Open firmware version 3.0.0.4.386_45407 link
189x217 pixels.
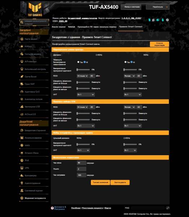(131, 18)
